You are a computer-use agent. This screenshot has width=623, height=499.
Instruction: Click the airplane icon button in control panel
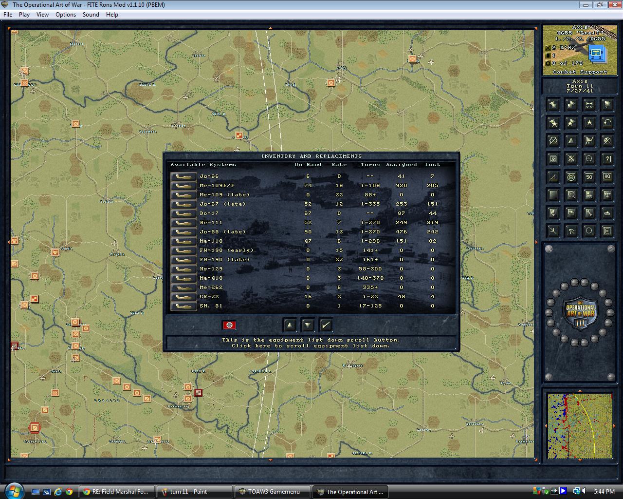tap(607, 195)
